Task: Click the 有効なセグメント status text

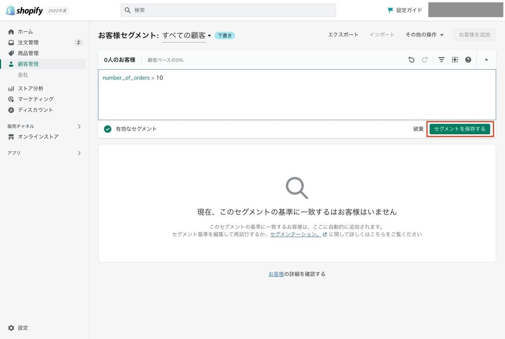Action: coord(136,129)
